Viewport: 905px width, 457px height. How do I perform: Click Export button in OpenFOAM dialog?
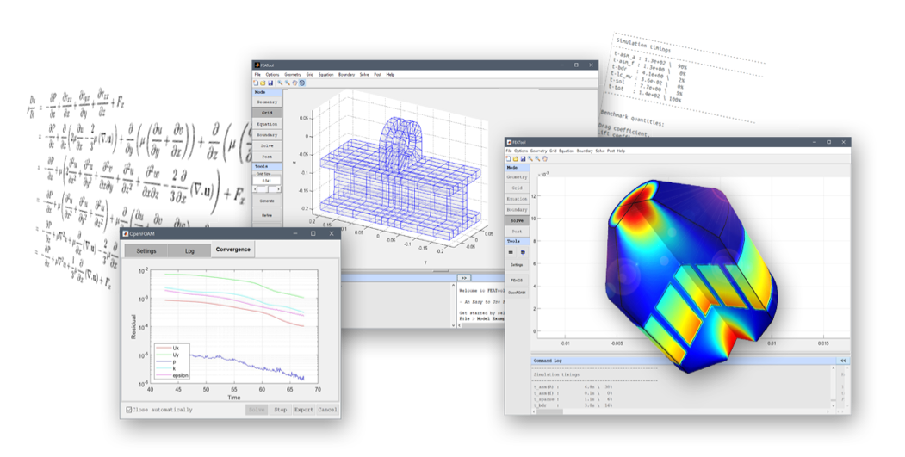[x=304, y=410]
